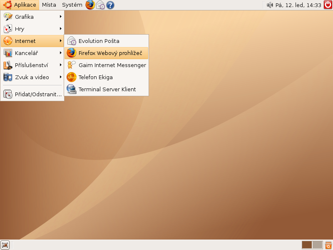Image resolution: width=333 pixels, height=250 pixels.
Task: Click the Grafika palette icon
Action: [8, 17]
